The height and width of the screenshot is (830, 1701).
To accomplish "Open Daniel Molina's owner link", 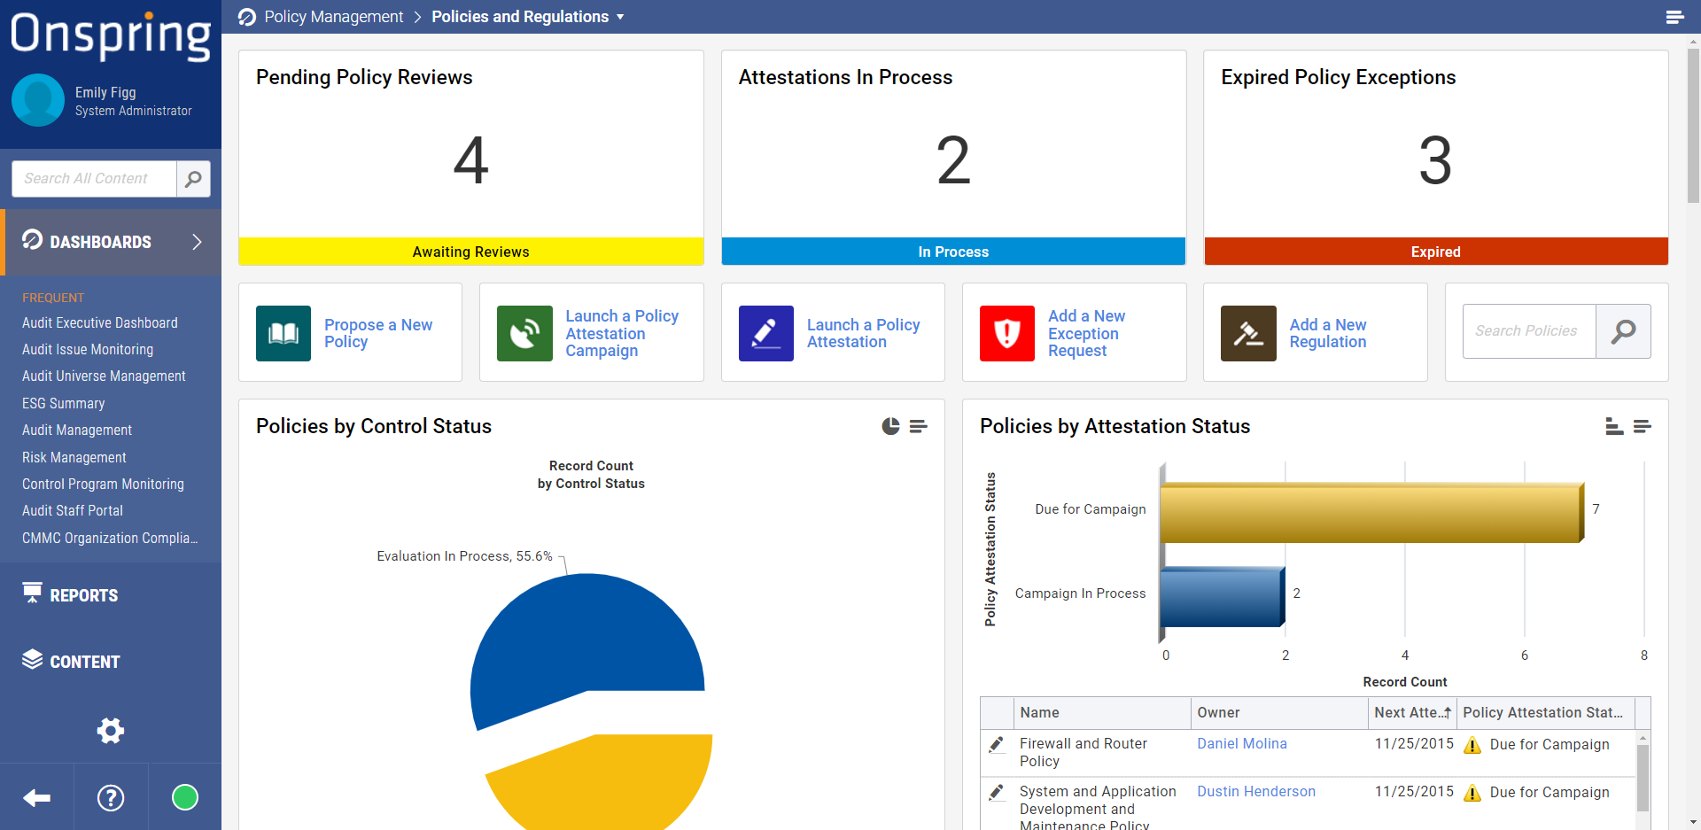I will point(1241,743).
